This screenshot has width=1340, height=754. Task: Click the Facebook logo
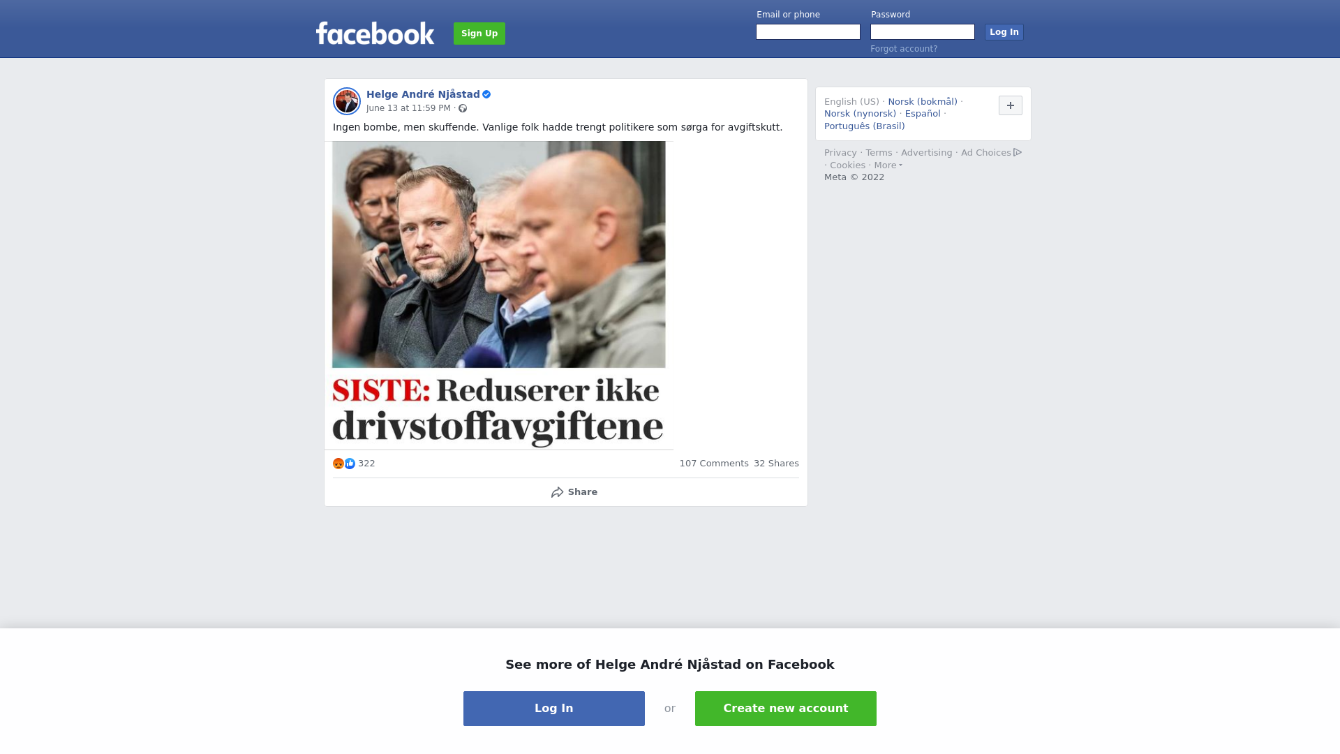point(375,33)
